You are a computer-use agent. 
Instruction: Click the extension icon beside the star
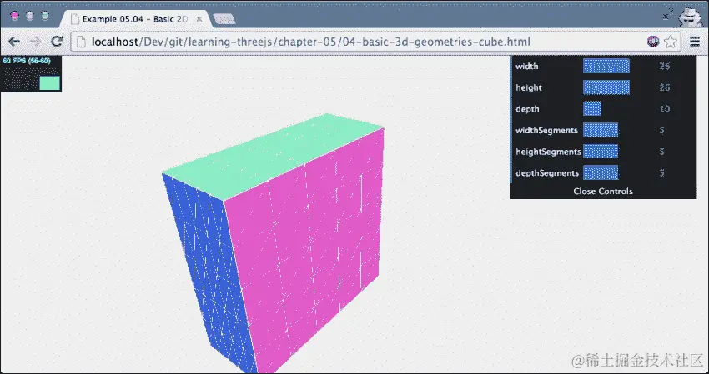pyautogui.click(x=653, y=42)
